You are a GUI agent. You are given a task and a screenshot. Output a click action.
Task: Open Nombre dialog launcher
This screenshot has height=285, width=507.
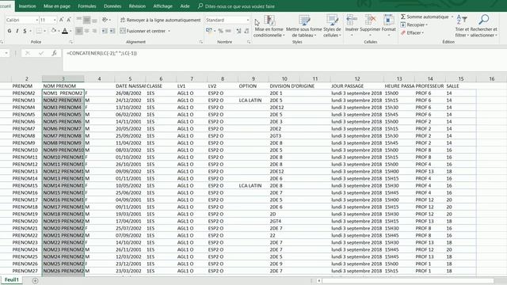click(249, 42)
